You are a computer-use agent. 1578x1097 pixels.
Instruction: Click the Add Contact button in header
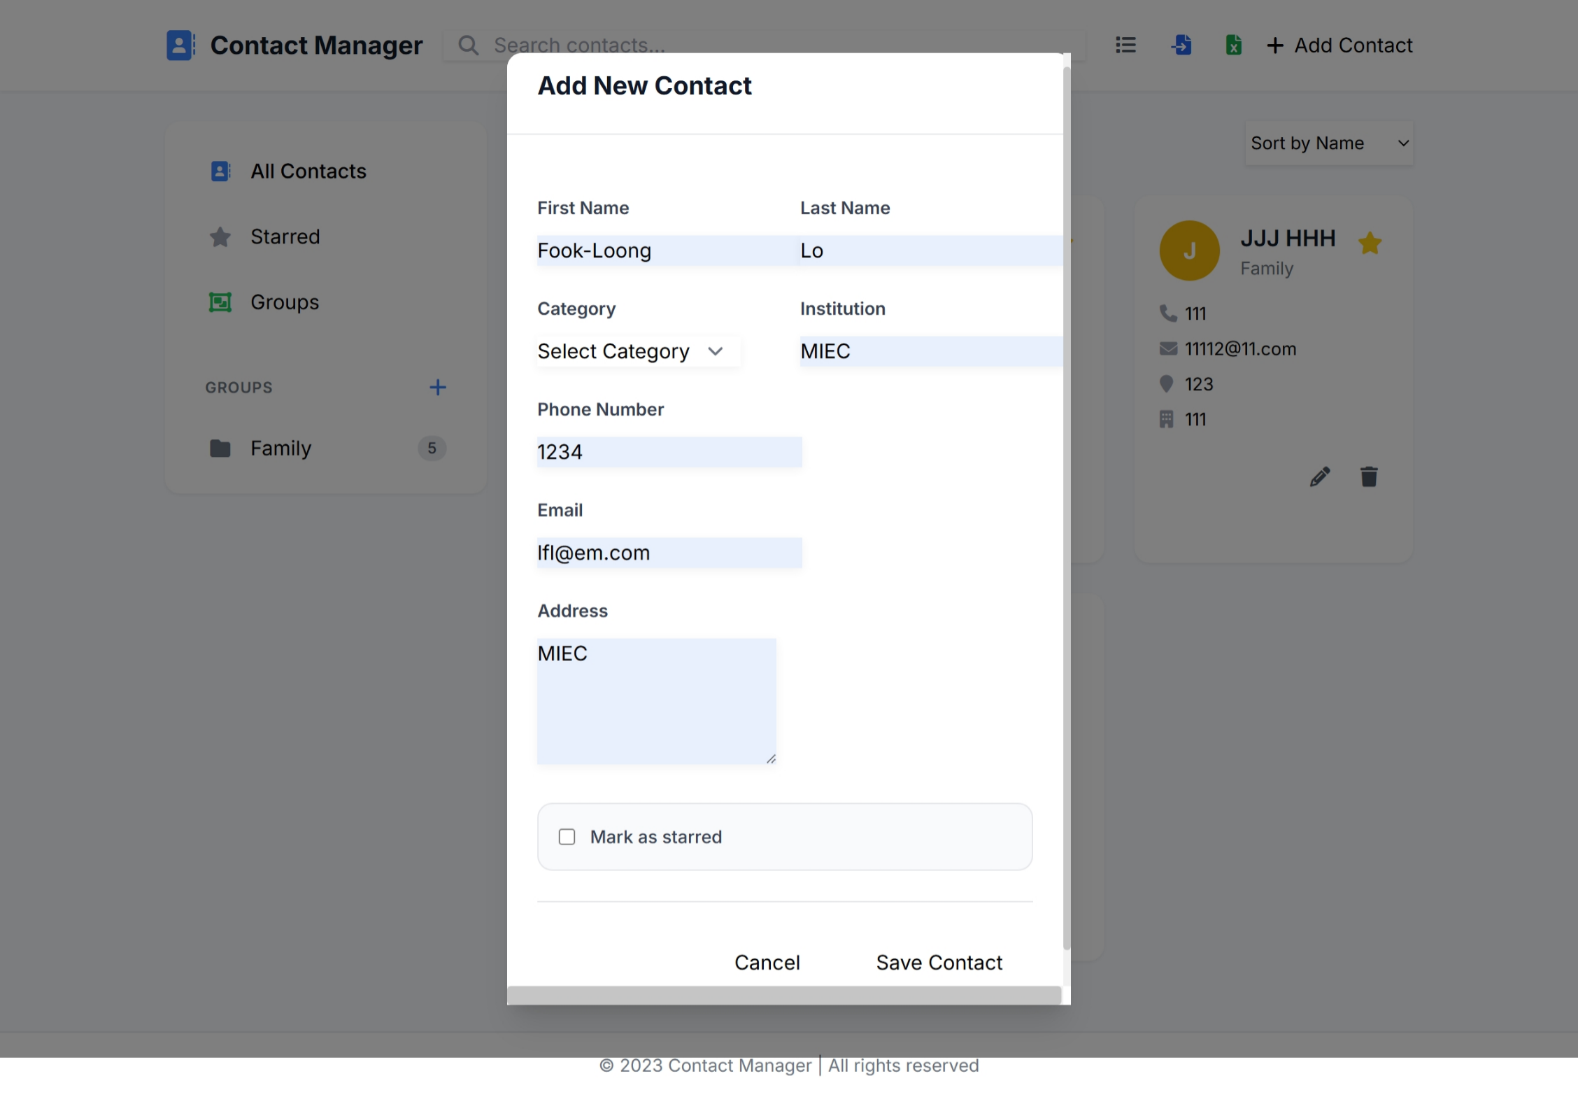pos(1339,45)
